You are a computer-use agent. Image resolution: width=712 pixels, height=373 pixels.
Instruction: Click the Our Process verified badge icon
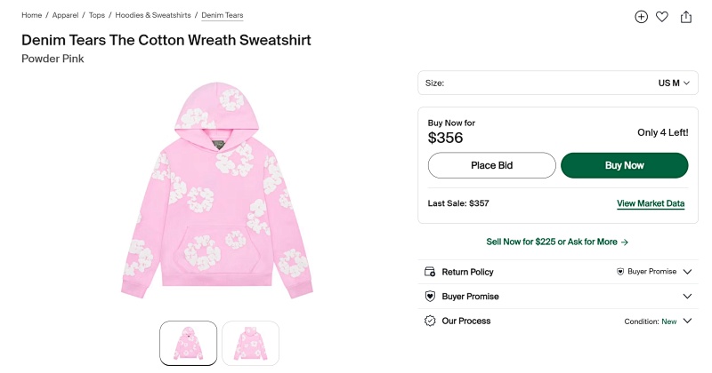(x=430, y=321)
